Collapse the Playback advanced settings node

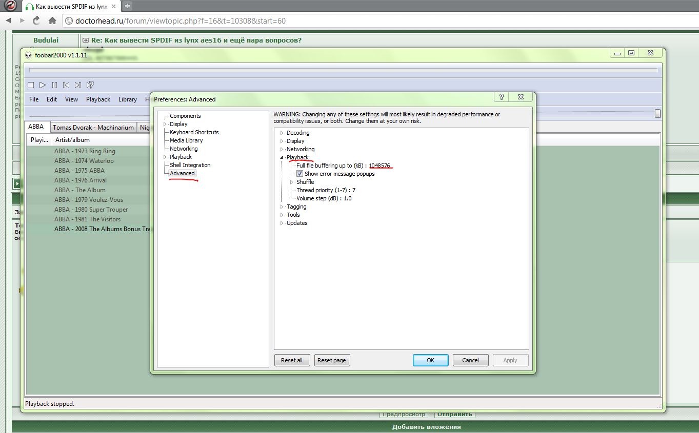coord(282,157)
